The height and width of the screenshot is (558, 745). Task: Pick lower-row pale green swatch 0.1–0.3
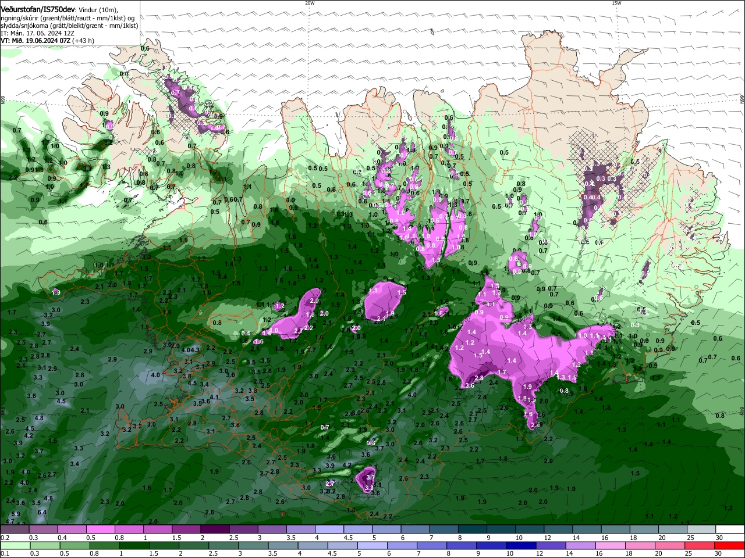pos(15,545)
